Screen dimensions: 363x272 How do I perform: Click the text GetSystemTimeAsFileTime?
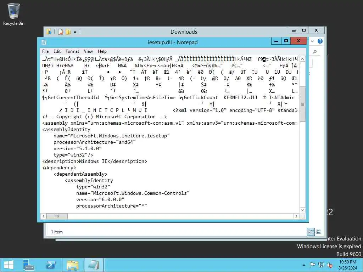[143, 98]
